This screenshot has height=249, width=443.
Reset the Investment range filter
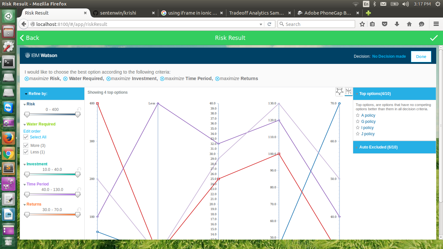79,169
